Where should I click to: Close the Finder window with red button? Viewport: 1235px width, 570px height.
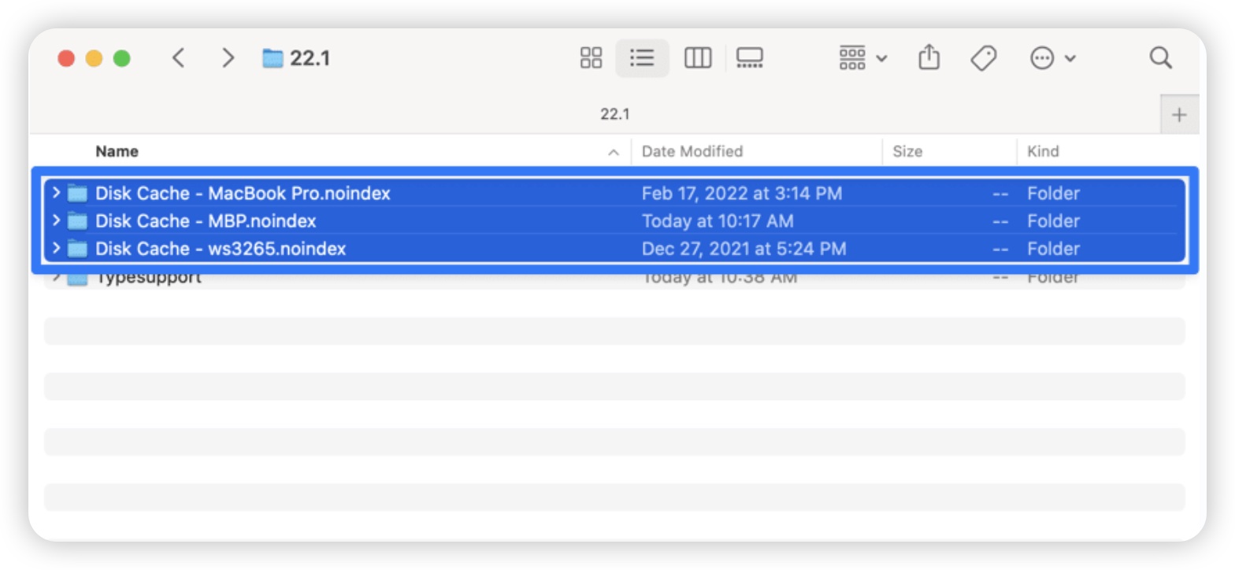[x=67, y=58]
